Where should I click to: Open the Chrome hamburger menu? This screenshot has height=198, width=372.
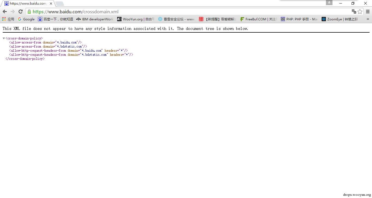click(x=368, y=11)
